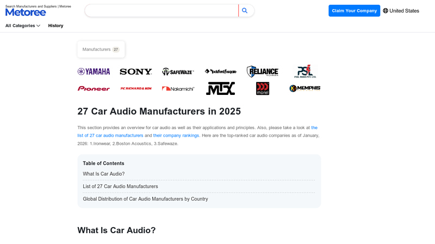Click the "What Is Car Audio?" section heading
The image size is (435, 244).
click(x=116, y=230)
